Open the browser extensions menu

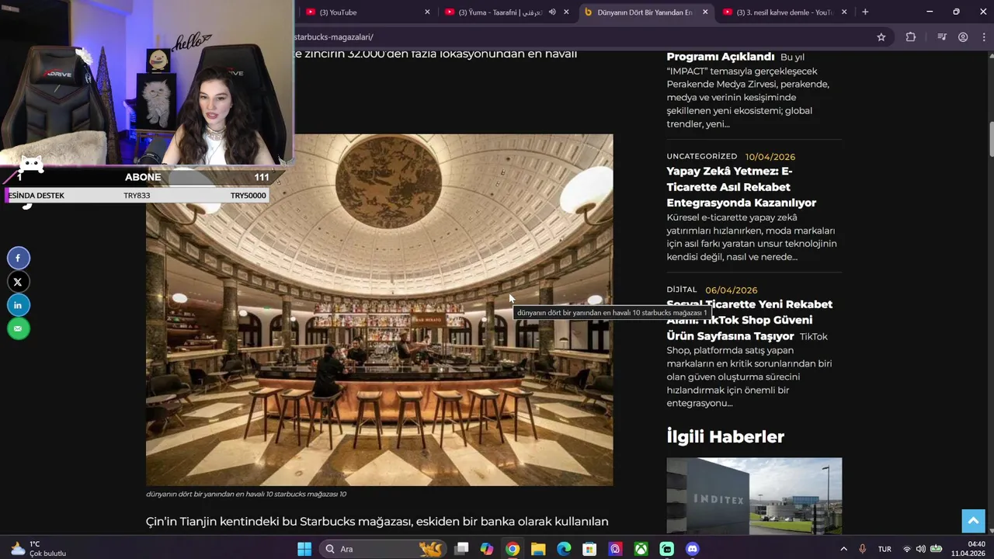click(x=911, y=36)
